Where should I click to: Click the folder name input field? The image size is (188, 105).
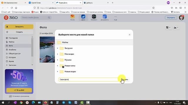pos(88,80)
